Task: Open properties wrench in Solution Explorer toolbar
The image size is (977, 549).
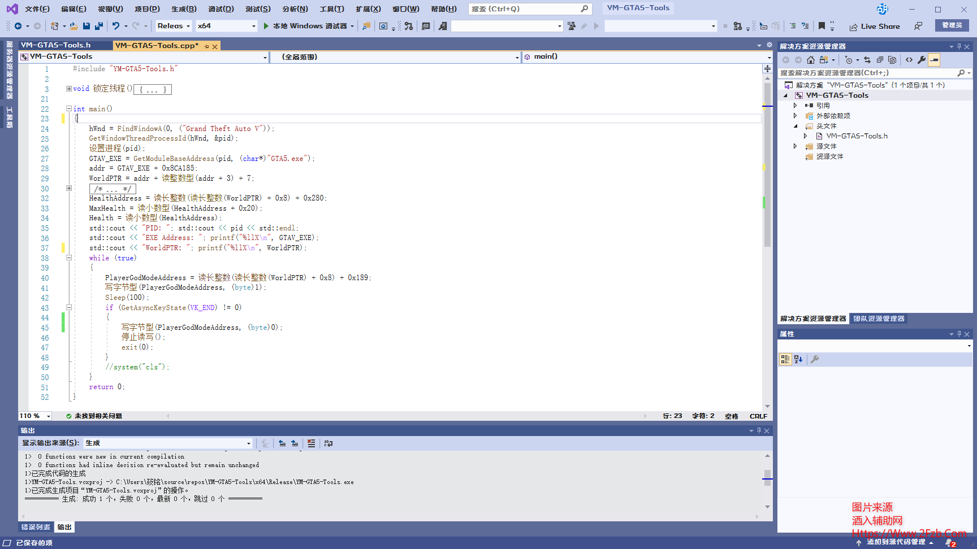Action: click(x=922, y=60)
